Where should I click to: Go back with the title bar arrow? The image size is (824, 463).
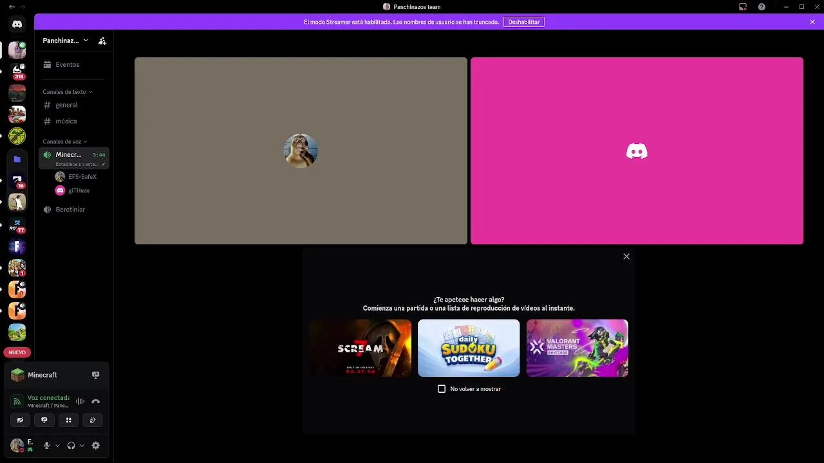12,6
